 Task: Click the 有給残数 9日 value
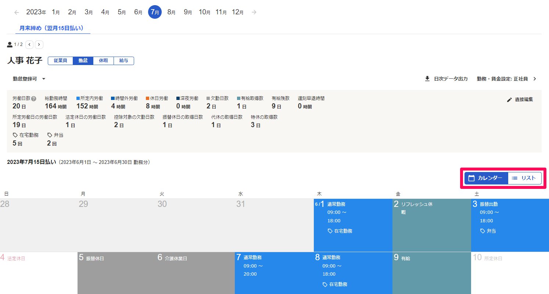(276, 106)
